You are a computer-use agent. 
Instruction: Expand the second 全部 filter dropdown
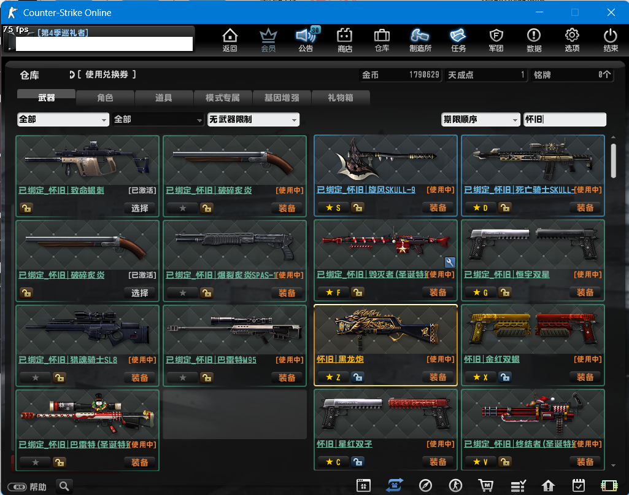(x=158, y=119)
